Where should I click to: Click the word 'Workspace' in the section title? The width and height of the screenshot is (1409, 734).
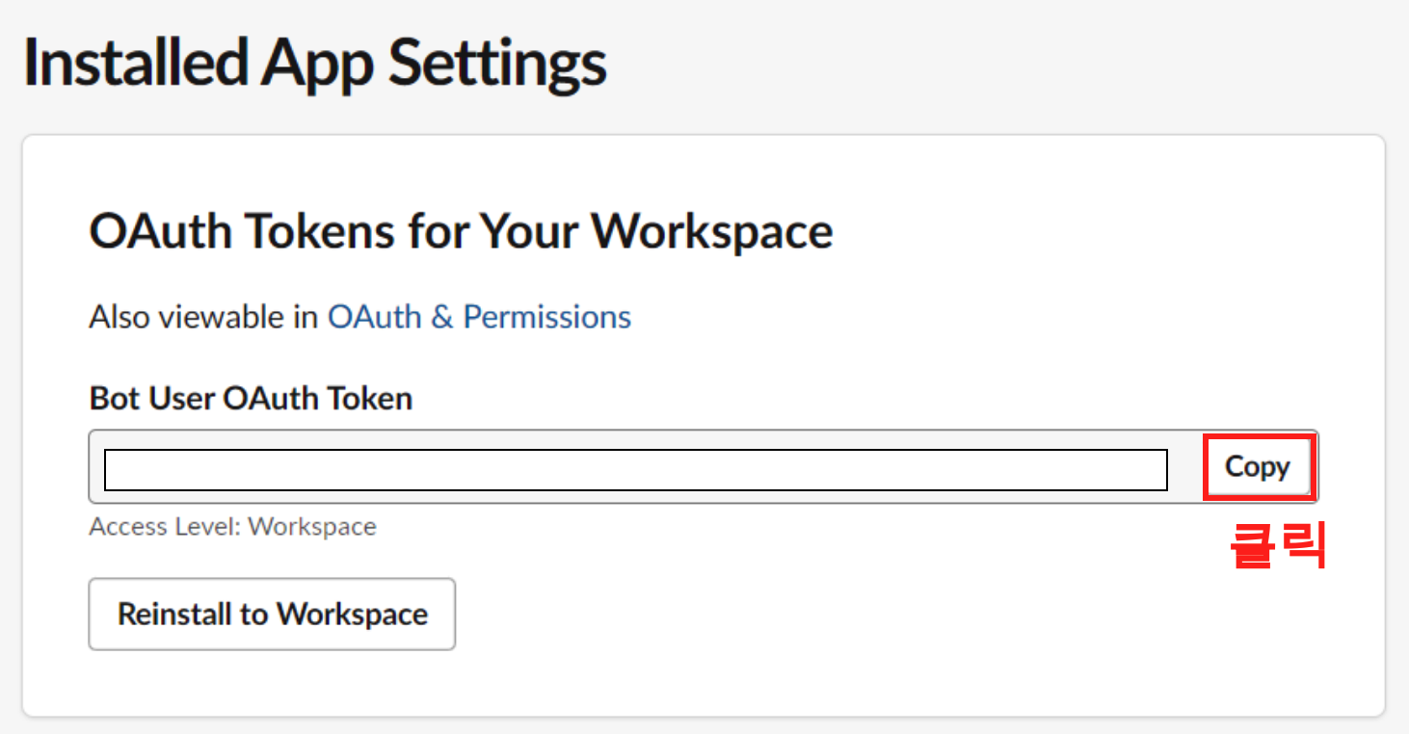coord(712,232)
